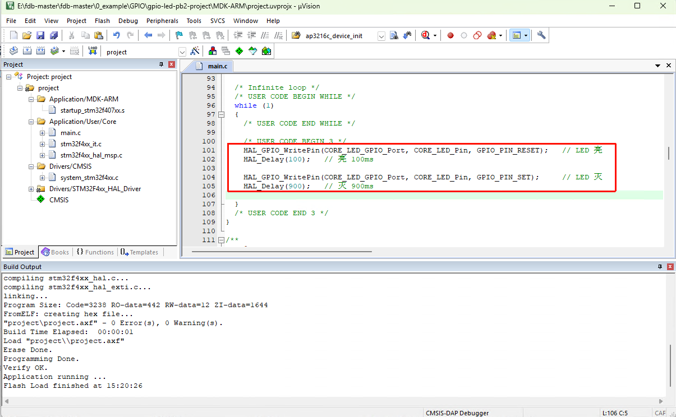Image resolution: width=676 pixels, height=417 pixels.
Task: Toggle the Build Output panel pin icon
Action: tap(660, 267)
